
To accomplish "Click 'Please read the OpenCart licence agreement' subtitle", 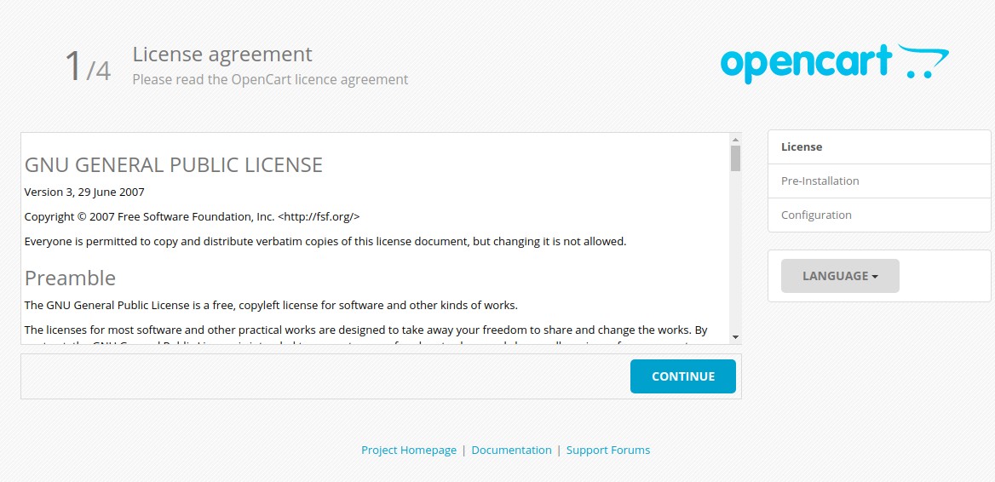I will [x=270, y=80].
